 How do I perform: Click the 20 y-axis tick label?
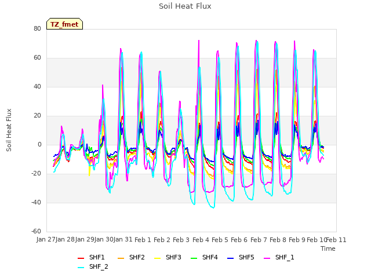(37, 116)
